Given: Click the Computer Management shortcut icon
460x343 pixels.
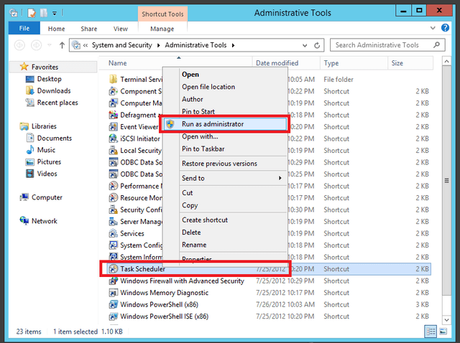Looking at the screenshot, I should (114, 103).
